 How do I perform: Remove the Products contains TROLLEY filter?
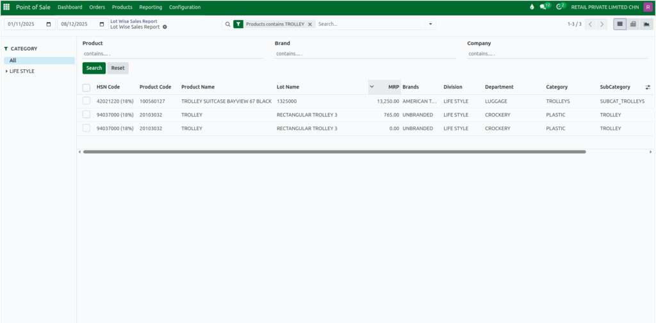[310, 24]
